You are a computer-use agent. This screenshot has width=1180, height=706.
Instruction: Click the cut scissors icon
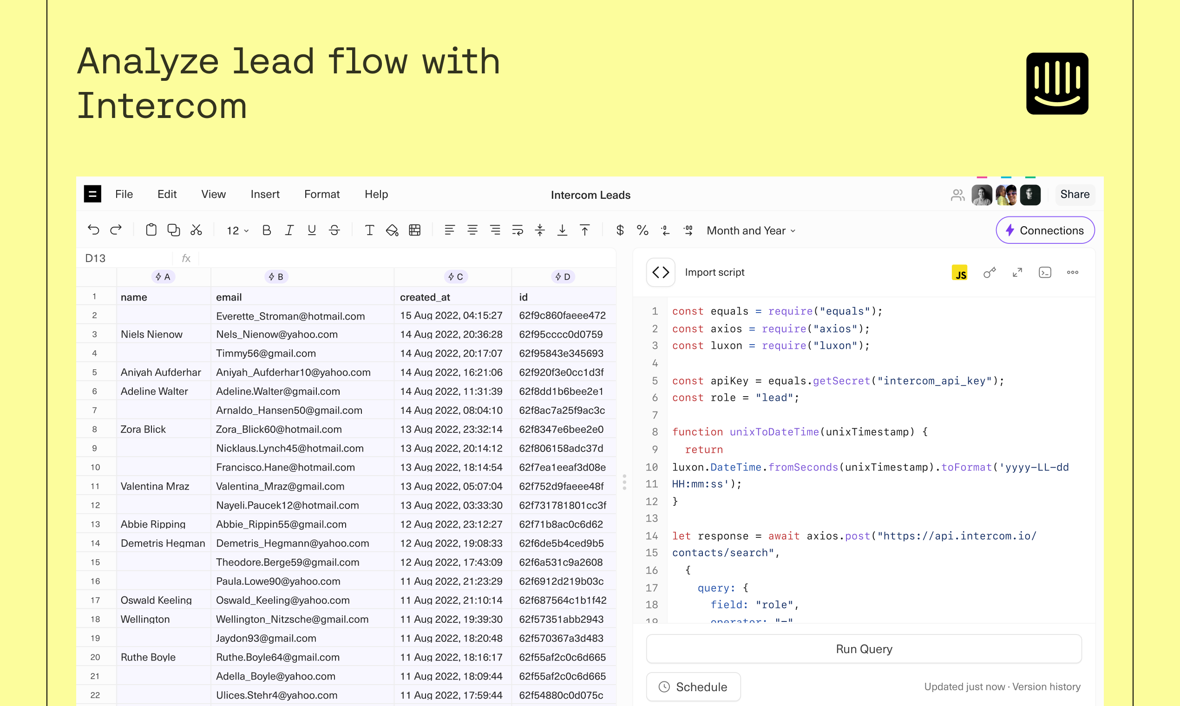tap(196, 230)
